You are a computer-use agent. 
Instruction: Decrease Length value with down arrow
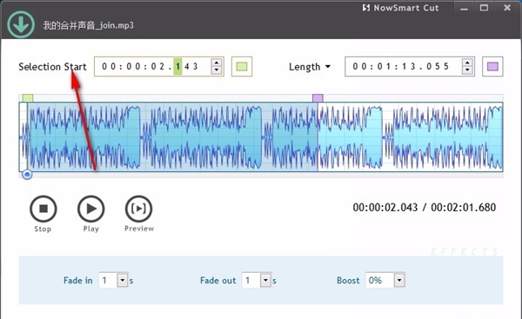467,70
